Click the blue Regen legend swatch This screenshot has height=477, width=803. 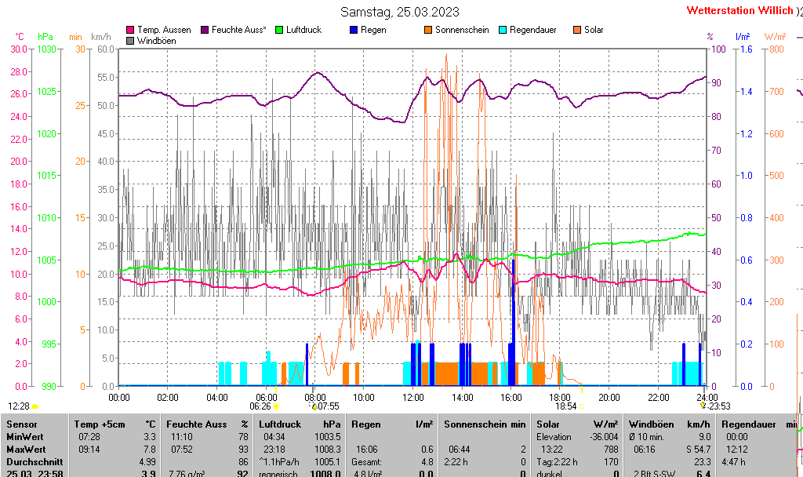[x=354, y=31]
